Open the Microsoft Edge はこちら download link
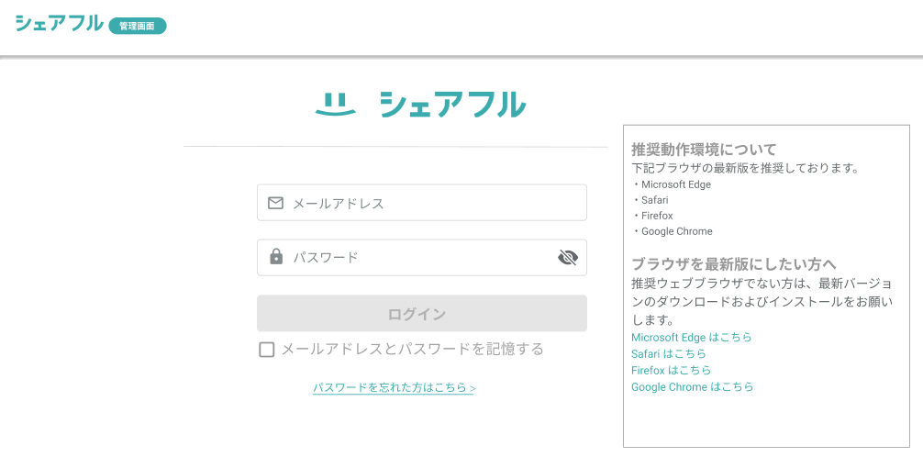The image size is (923, 457). tap(691, 338)
